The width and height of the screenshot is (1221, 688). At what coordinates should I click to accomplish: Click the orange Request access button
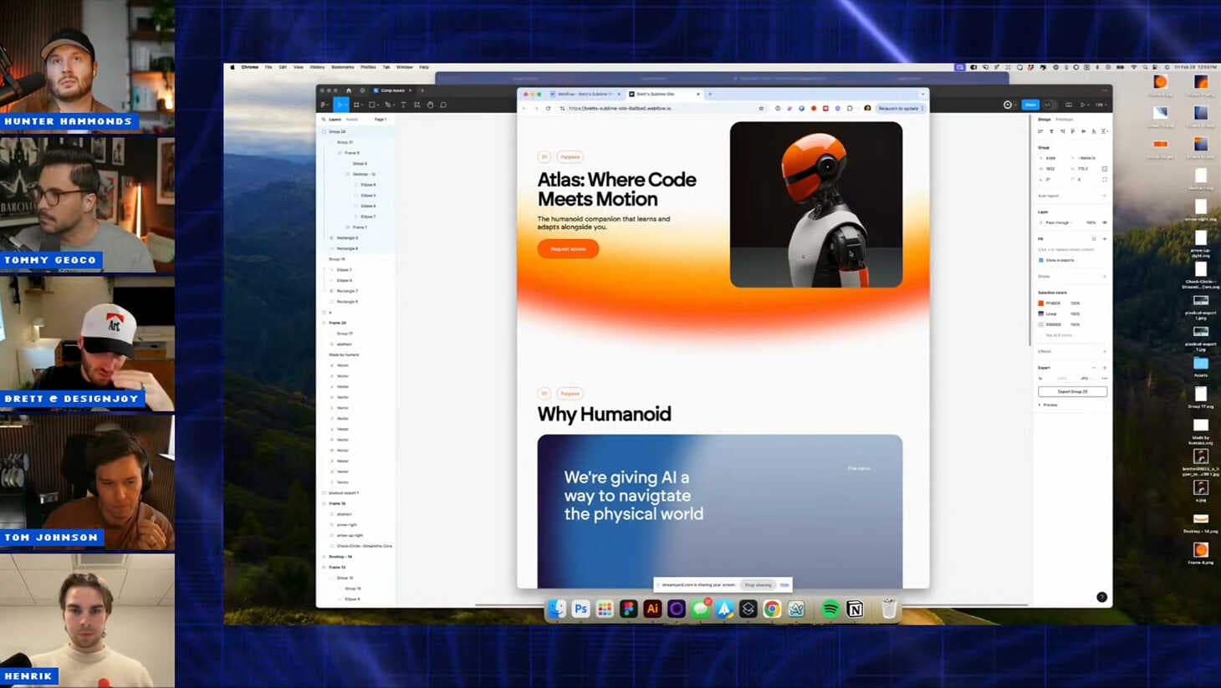(x=568, y=249)
